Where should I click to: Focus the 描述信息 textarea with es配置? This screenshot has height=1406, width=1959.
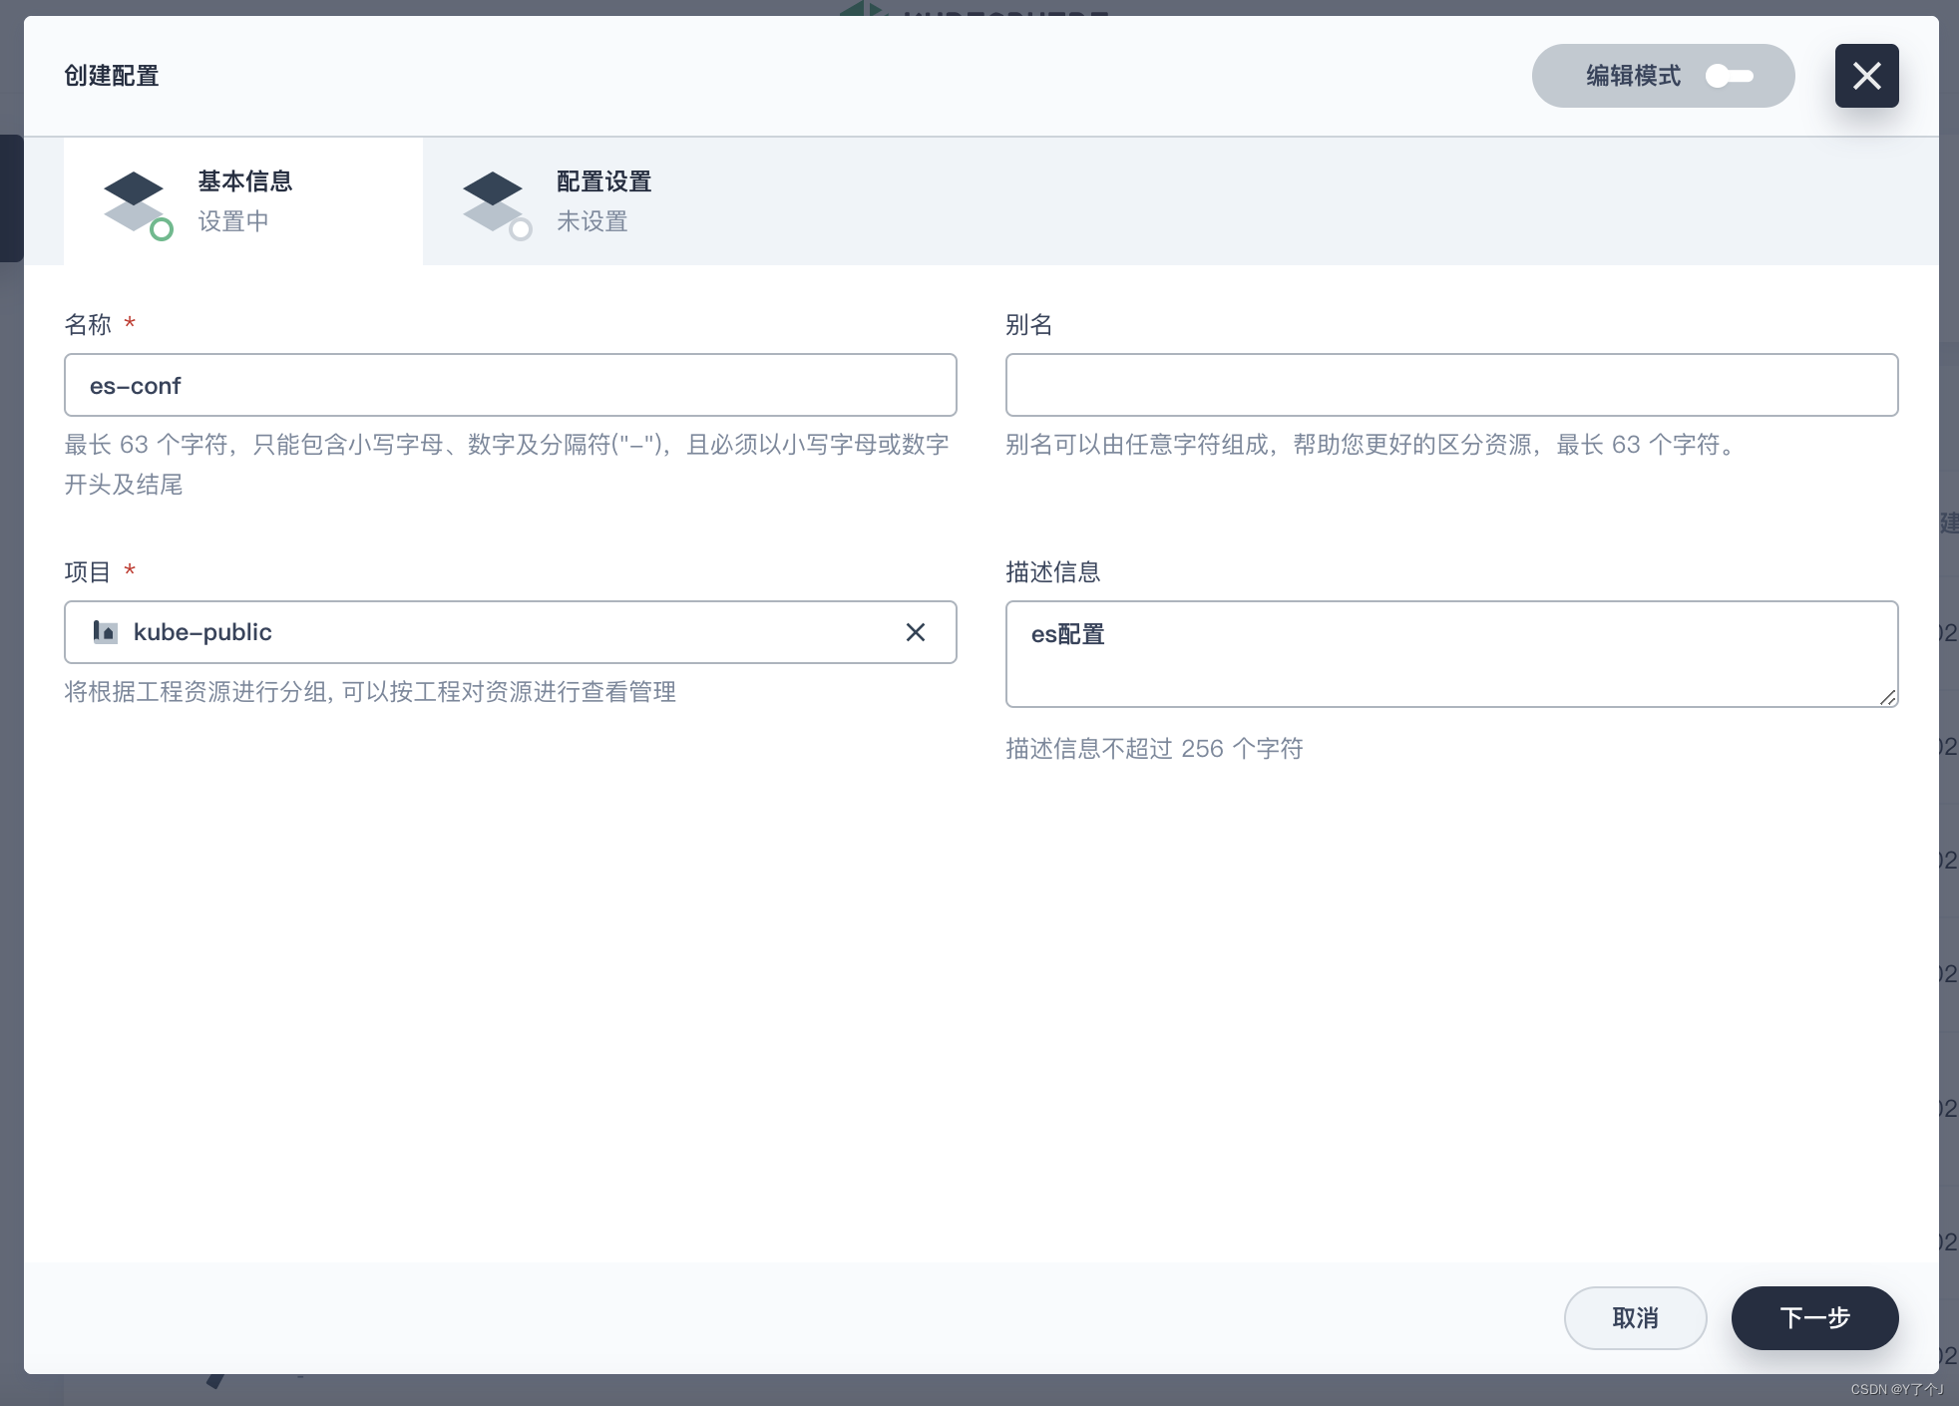pyautogui.click(x=1451, y=654)
